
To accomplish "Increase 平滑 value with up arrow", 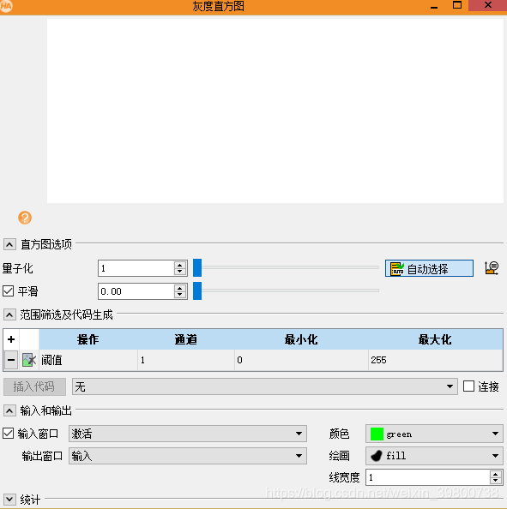I will point(180,288).
